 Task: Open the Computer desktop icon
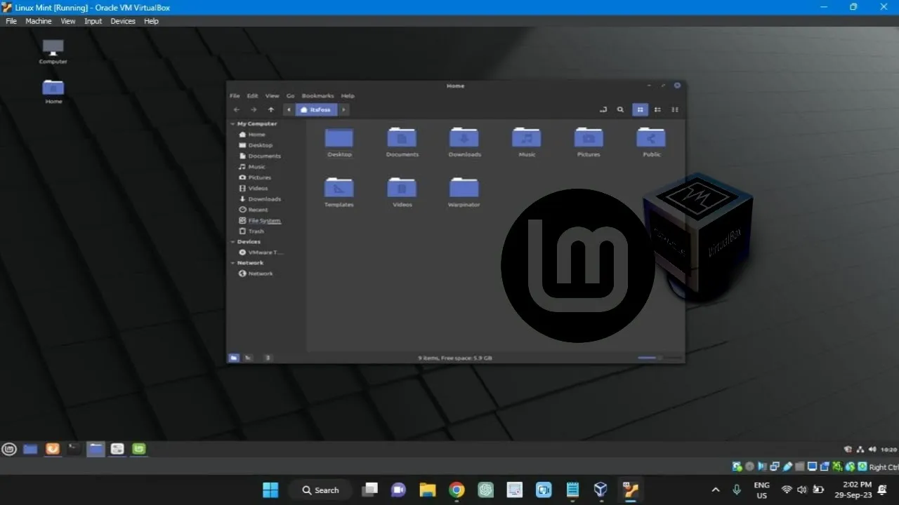coord(53,52)
